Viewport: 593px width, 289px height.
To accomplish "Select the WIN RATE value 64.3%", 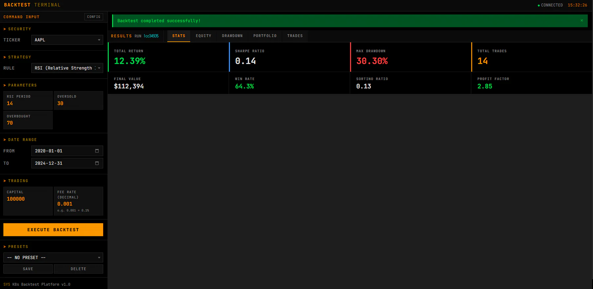I will coord(244,86).
